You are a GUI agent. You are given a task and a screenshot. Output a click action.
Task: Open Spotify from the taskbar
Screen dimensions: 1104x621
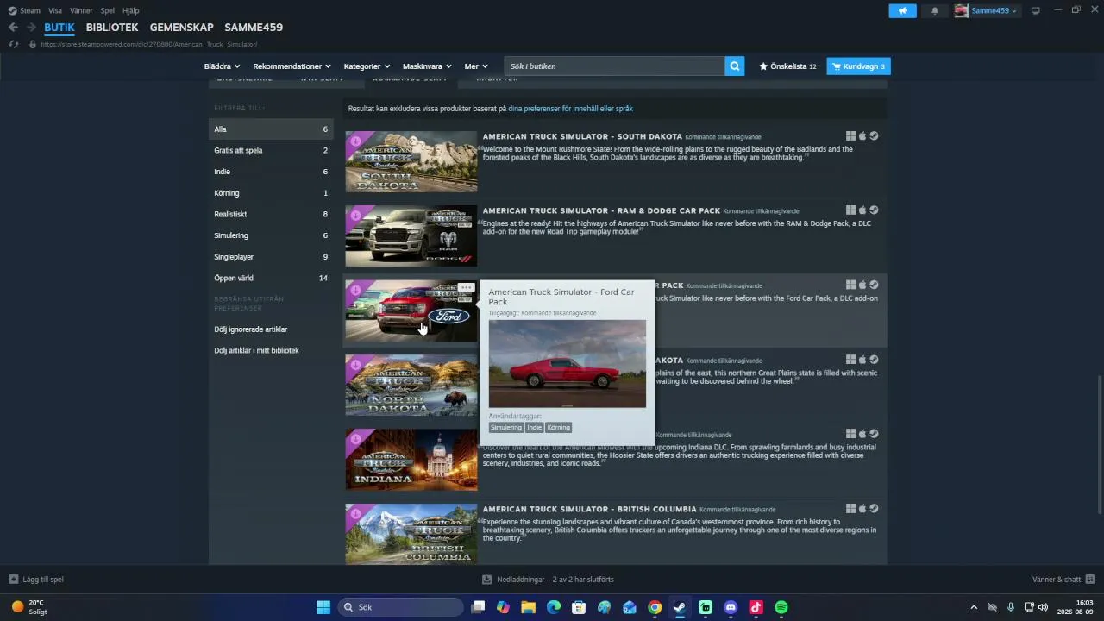pos(781,607)
